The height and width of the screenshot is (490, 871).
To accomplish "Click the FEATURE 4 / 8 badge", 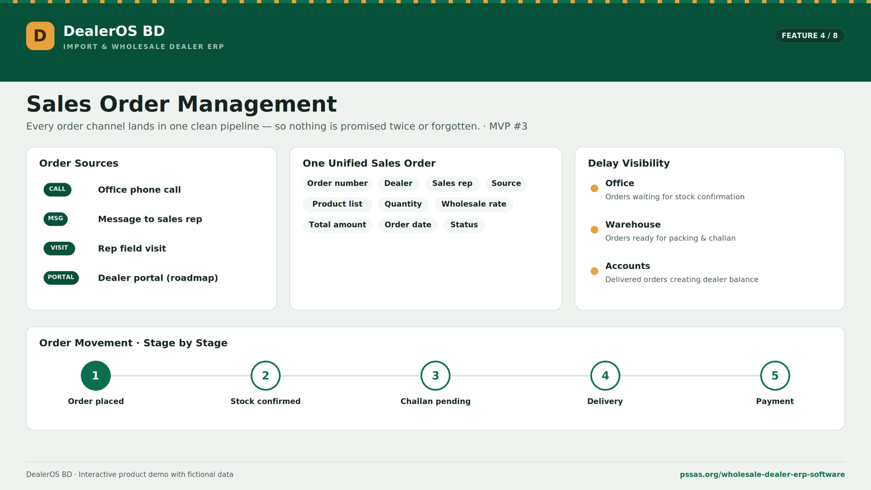I will (809, 35).
